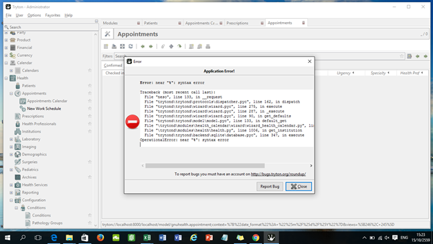Select the Confirmed filter tab
Viewport: 433px width, 244px height.
pyautogui.click(x=112, y=65)
